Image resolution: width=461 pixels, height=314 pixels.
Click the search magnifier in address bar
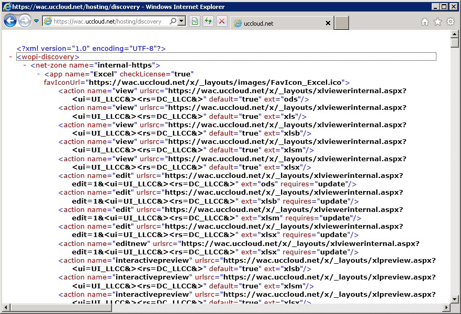[173, 21]
